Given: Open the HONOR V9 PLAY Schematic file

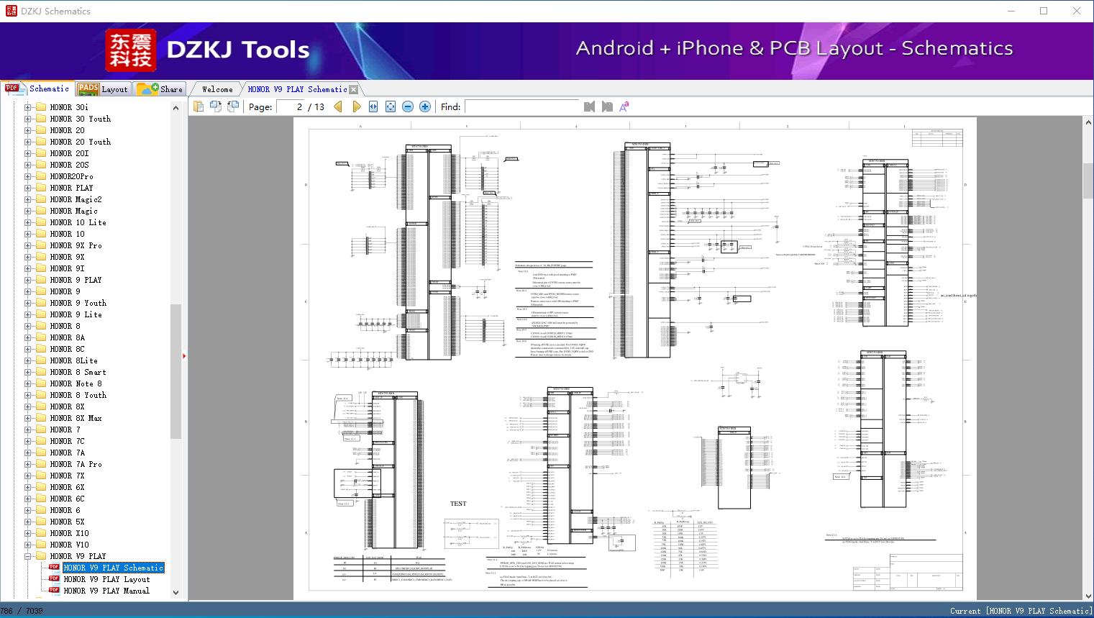Looking at the screenshot, I should pyautogui.click(x=114, y=568).
